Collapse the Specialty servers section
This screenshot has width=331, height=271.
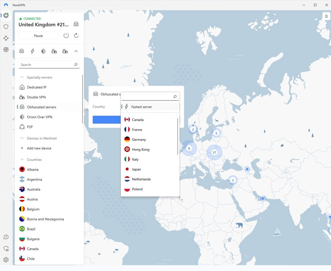pos(22,77)
